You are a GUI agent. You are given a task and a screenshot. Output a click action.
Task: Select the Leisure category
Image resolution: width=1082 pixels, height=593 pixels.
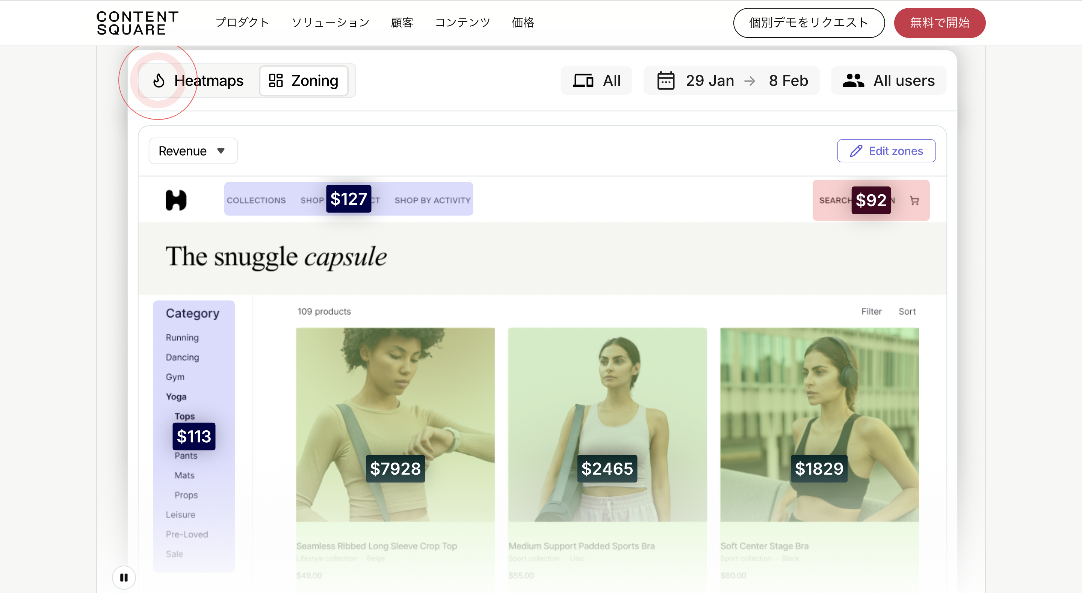pos(180,515)
